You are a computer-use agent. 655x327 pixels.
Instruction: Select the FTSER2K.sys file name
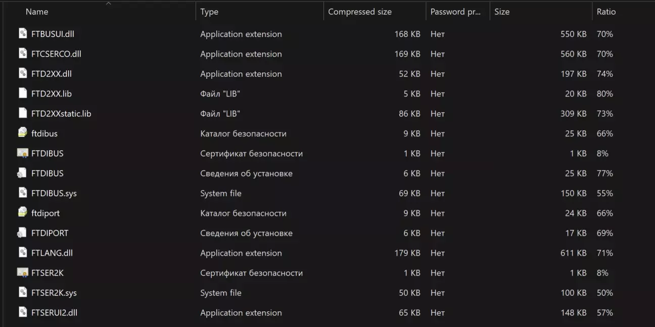coord(54,293)
